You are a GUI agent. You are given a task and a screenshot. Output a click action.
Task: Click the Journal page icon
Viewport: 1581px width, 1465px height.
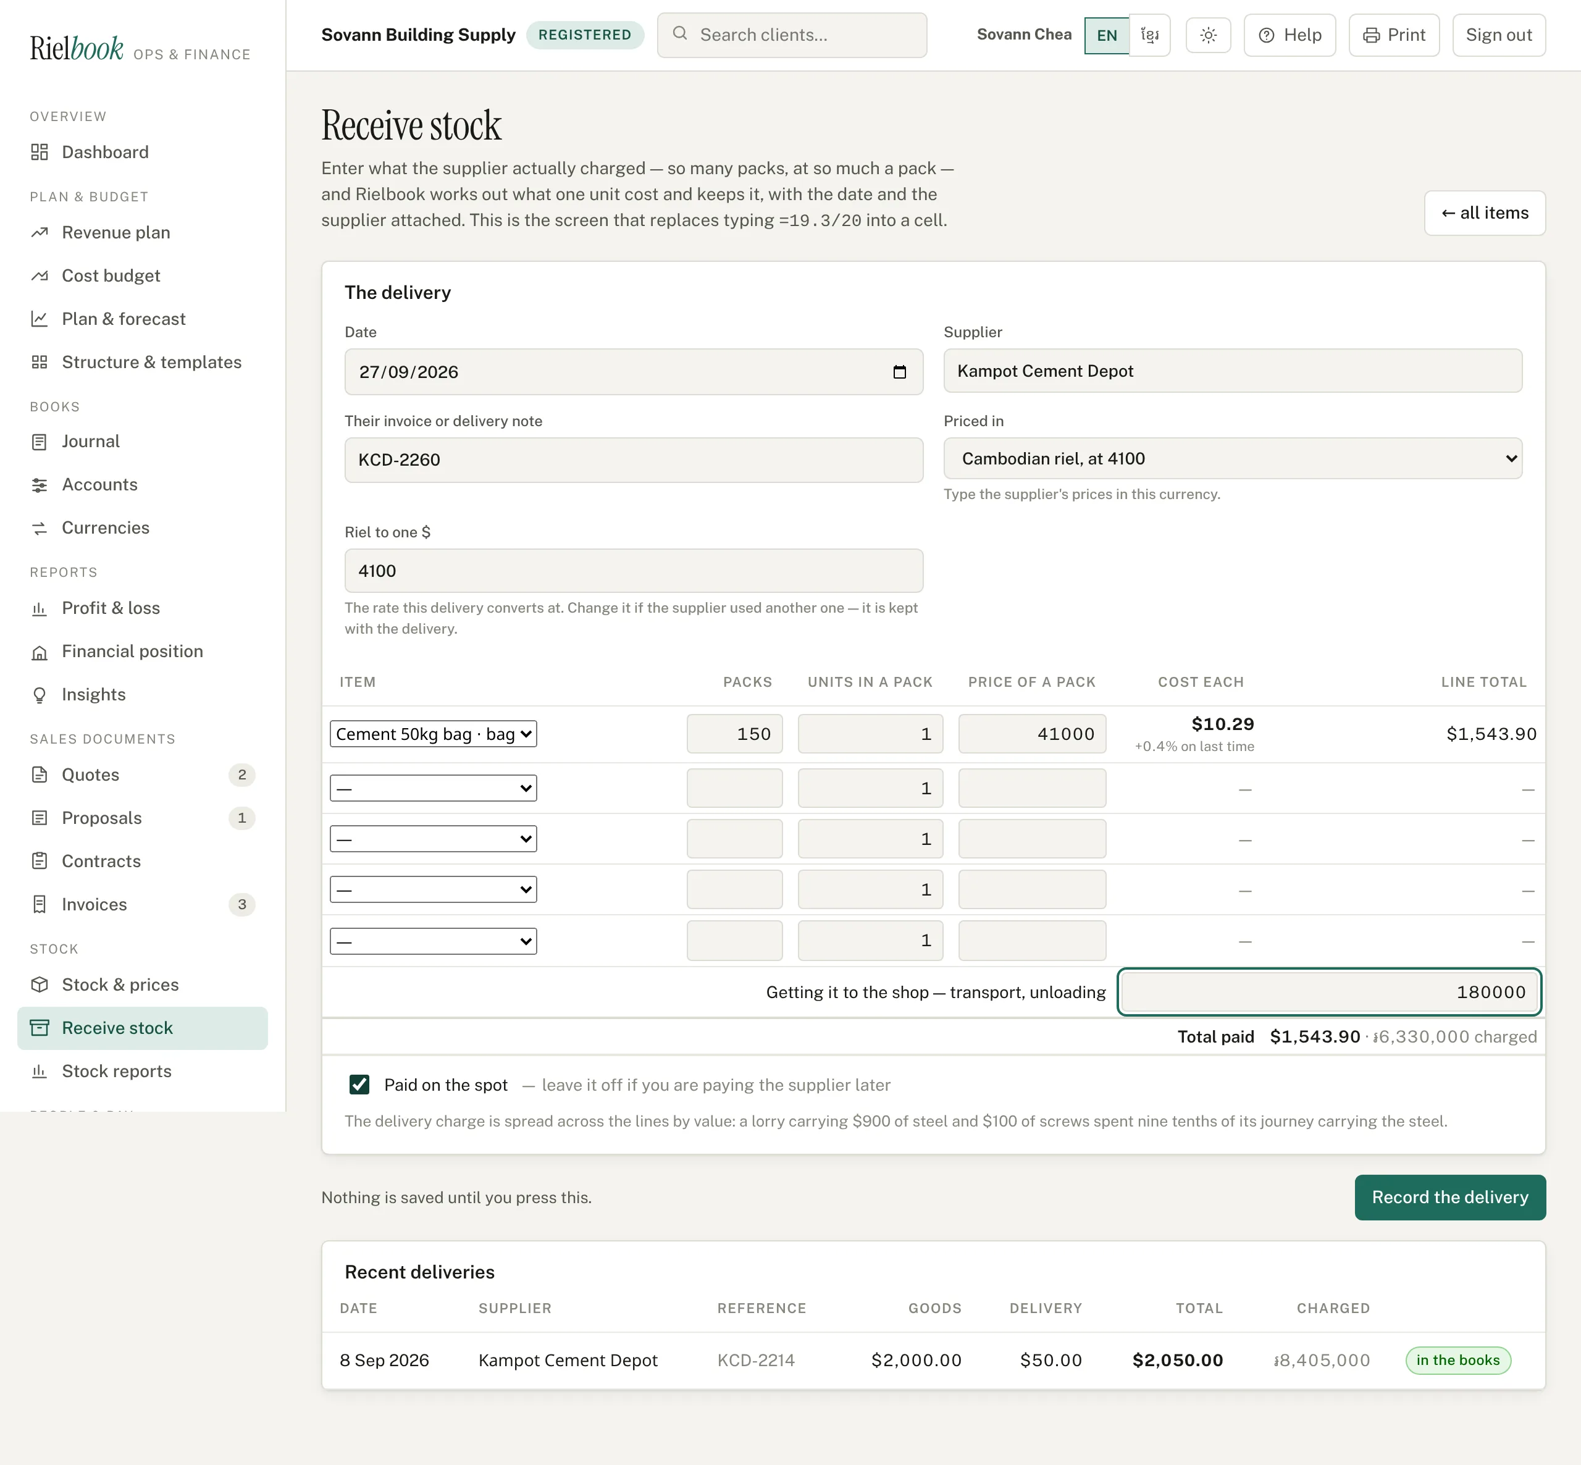40,442
